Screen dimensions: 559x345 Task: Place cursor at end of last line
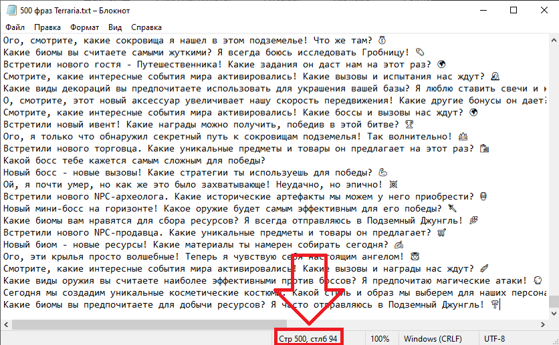[x=499, y=305]
